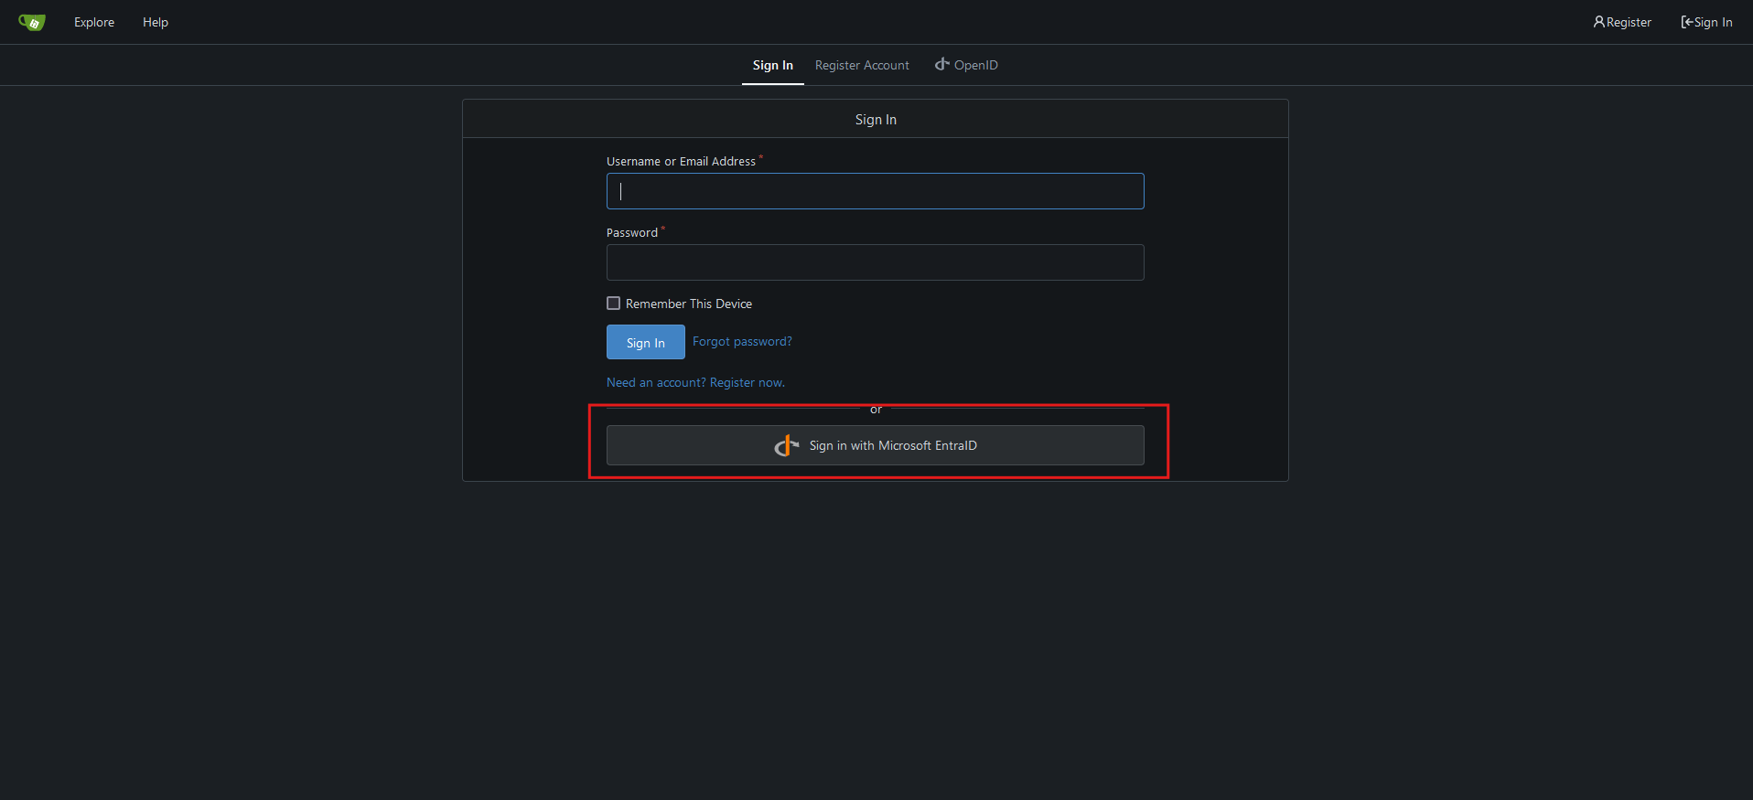Click Sign In in the top-right navigation
Screen dimensions: 1753x800
point(1706,22)
